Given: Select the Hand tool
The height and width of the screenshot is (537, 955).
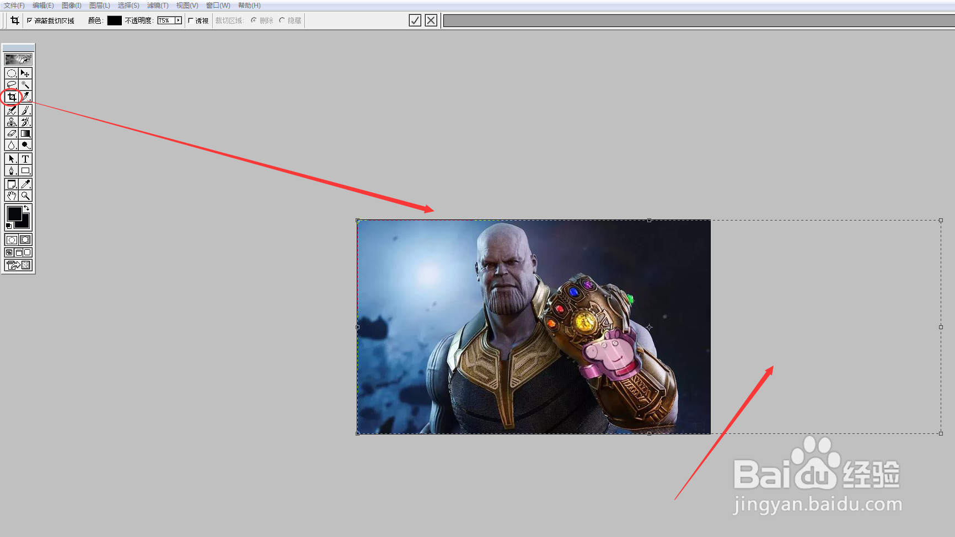Looking at the screenshot, I should [11, 196].
